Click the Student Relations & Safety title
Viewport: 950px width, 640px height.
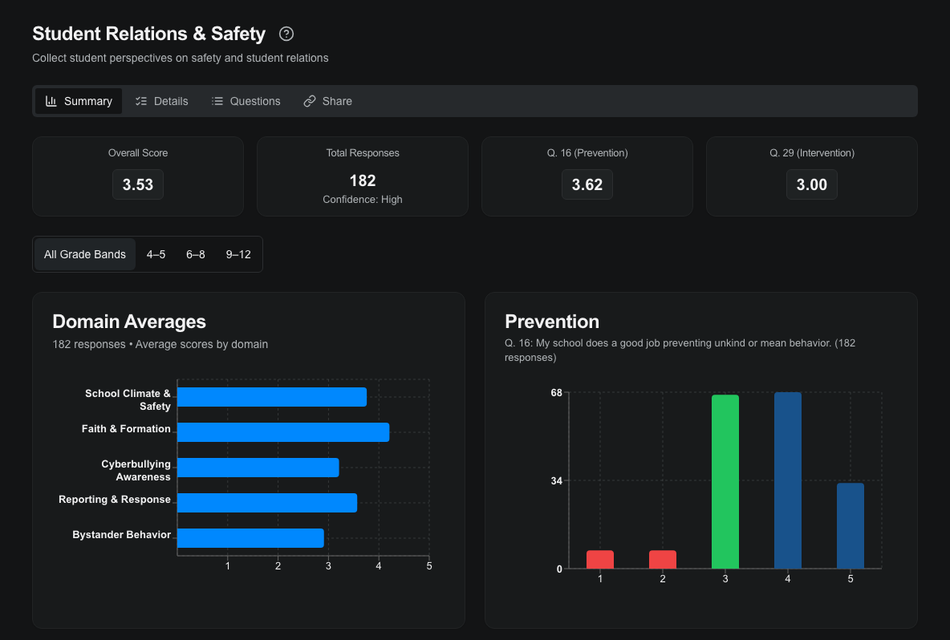149,34
